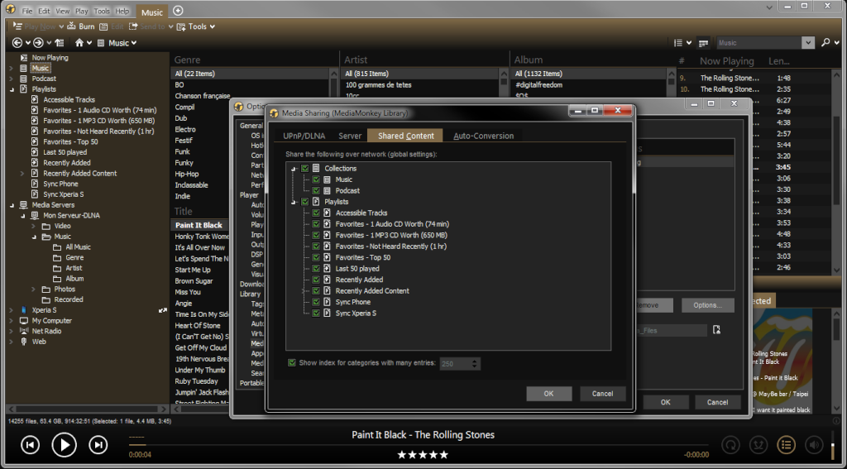The image size is (847, 469).
Task: Collapse the Collections node in dialog
Action: coord(294,169)
